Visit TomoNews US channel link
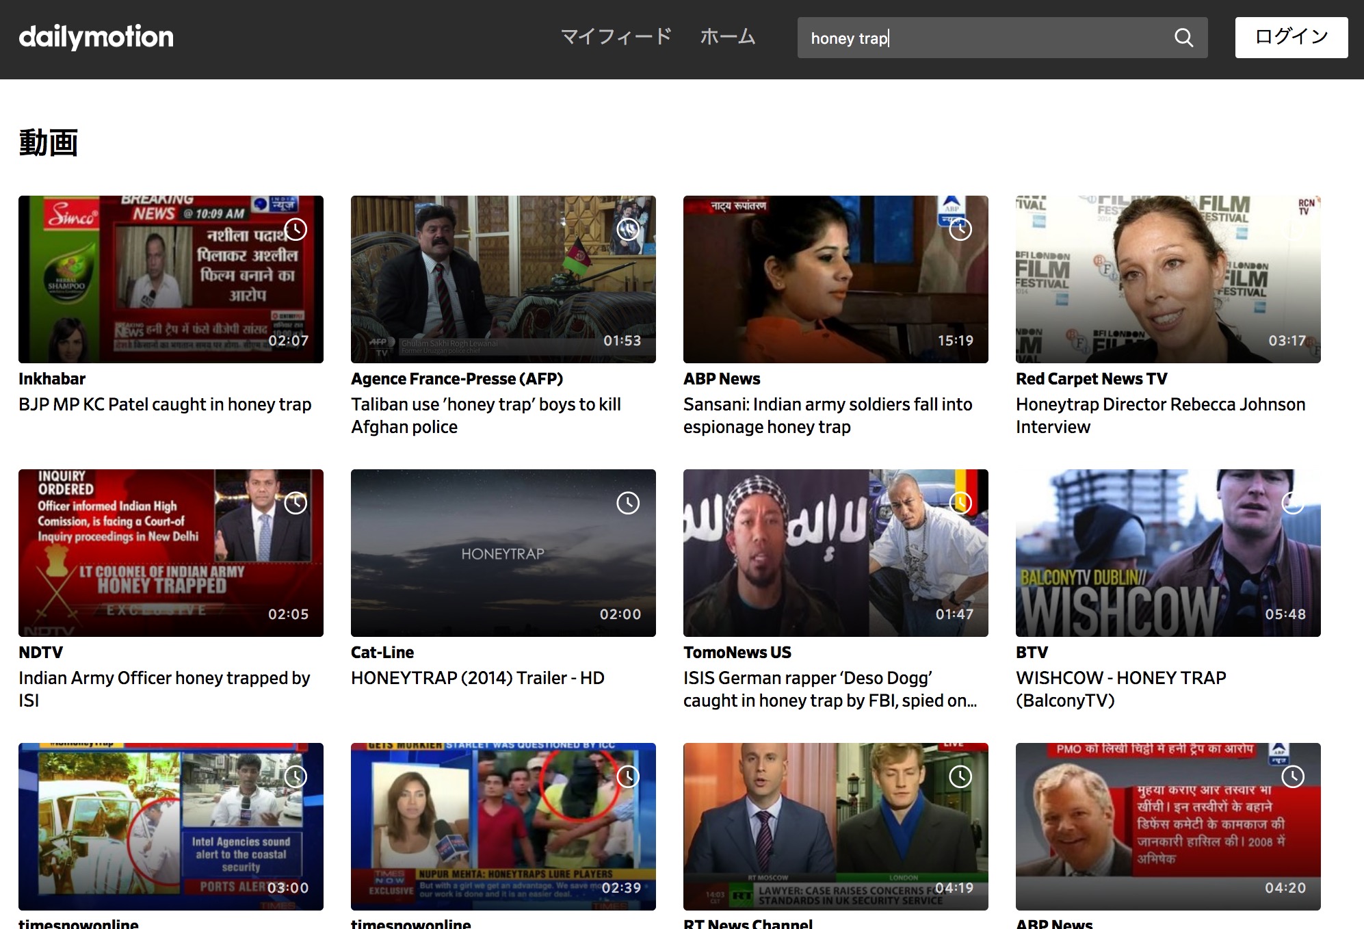The width and height of the screenshot is (1364, 929). point(737,653)
